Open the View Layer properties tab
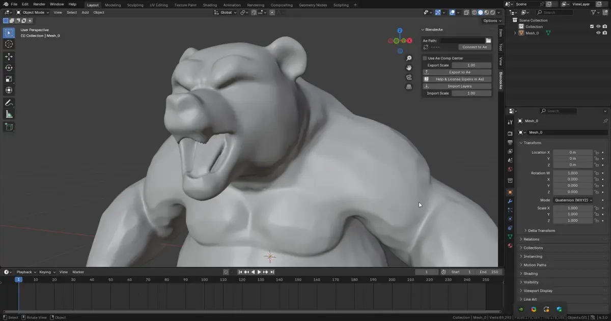Viewport: 611px width, 321px height. pos(510,151)
